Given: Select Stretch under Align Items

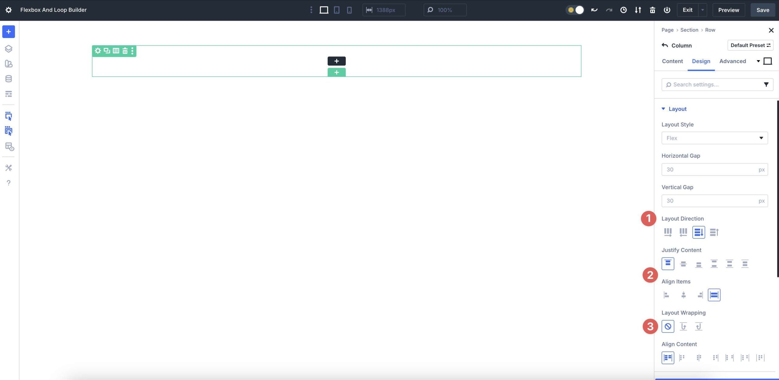Looking at the screenshot, I should coord(714,294).
